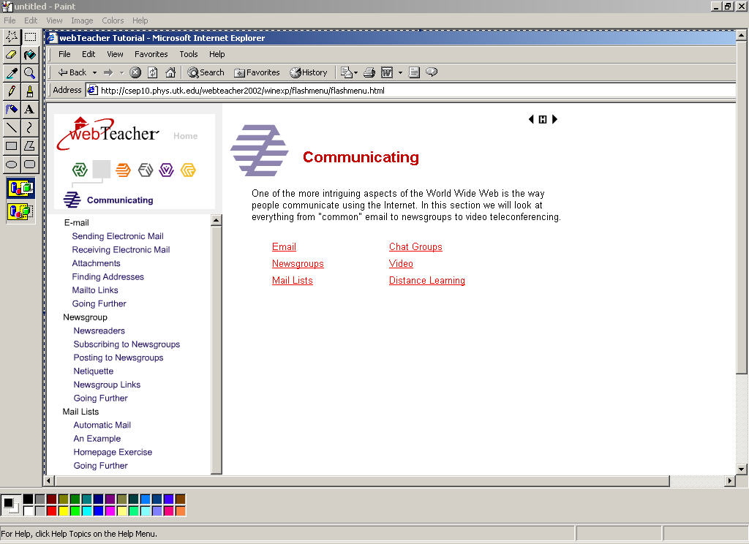Open the Distance Learning link
Screen dimensions: 749x544
click(x=426, y=281)
